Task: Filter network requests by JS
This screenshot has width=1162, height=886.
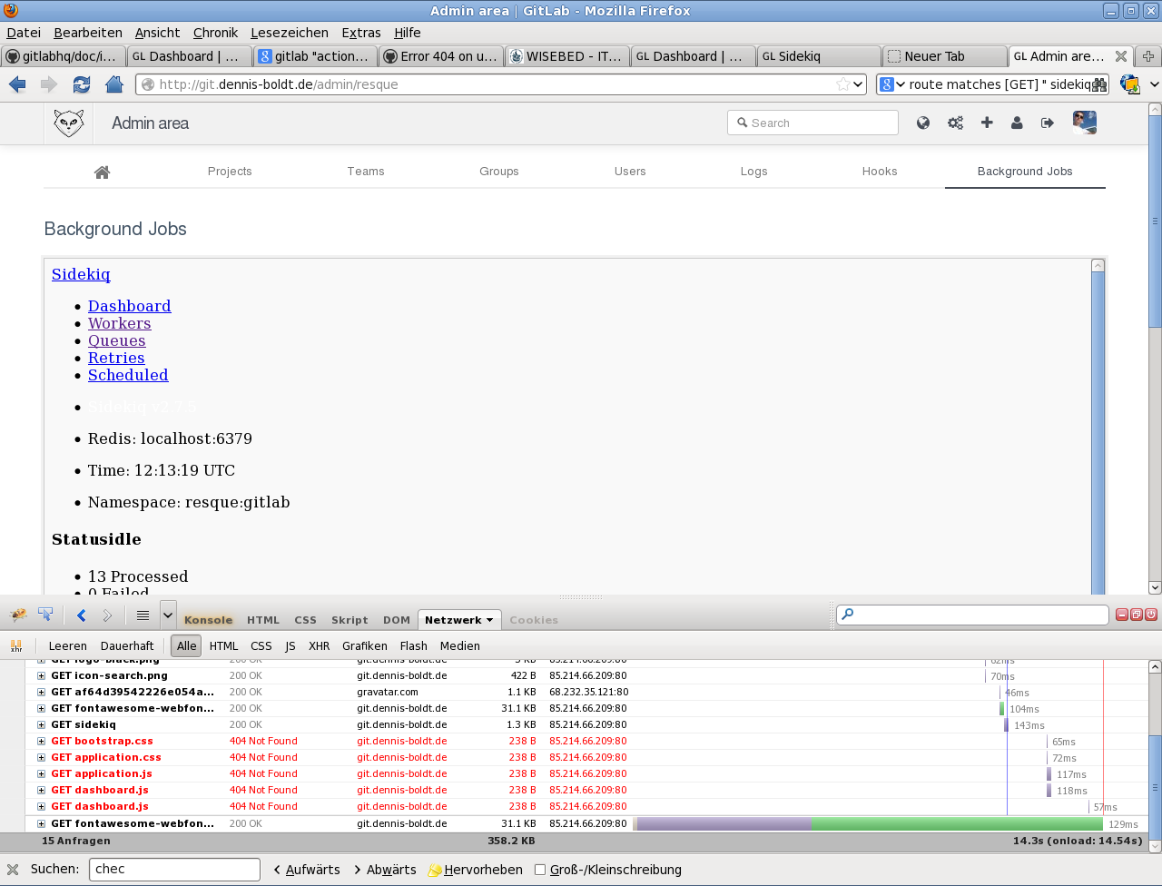Action: click(290, 646)
